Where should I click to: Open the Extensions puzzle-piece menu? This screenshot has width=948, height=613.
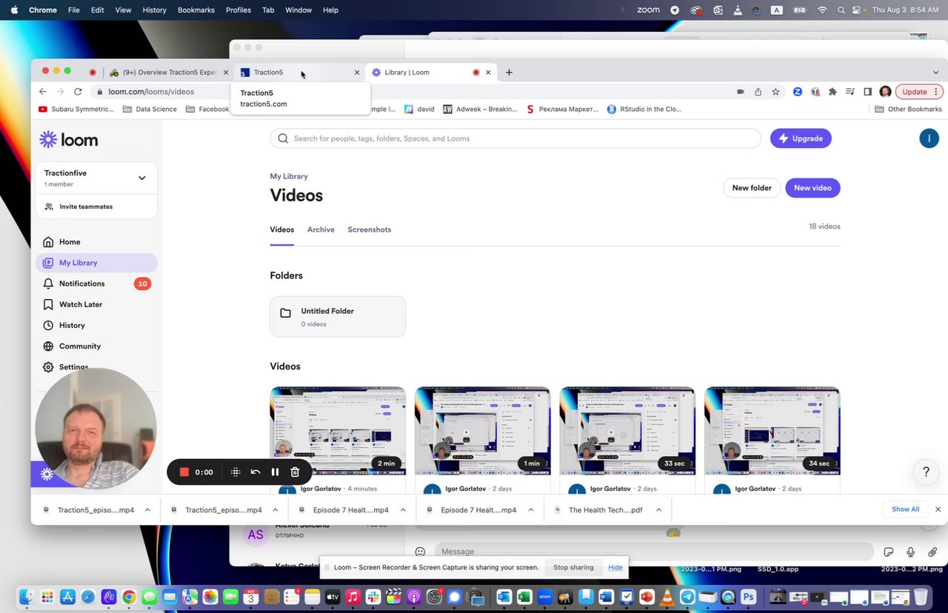(832, 92)
